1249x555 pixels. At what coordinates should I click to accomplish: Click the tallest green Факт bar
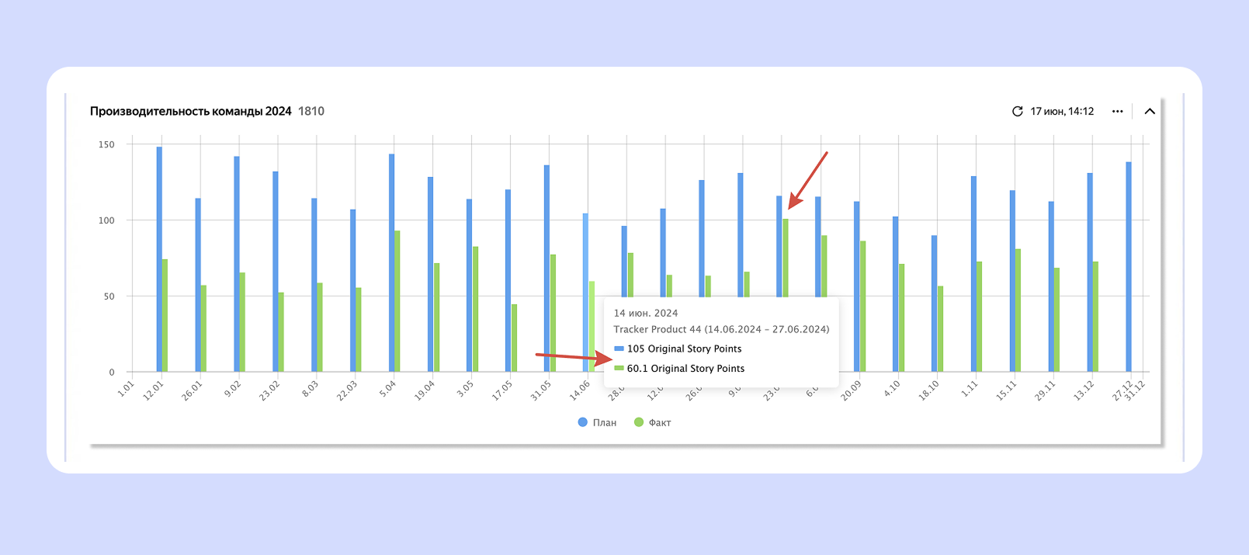coord(786,258)
